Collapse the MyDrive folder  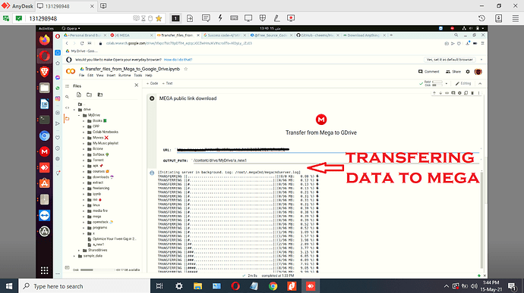(x=79, y=115)
